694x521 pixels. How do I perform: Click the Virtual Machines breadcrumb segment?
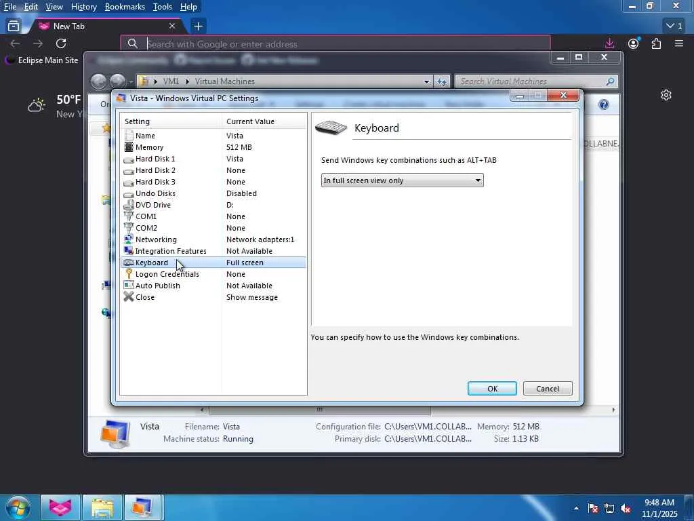point(225,81)
